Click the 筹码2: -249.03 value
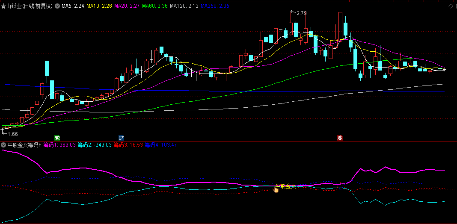The height and width of the screenshot is (224, 457). pos(95,145)
